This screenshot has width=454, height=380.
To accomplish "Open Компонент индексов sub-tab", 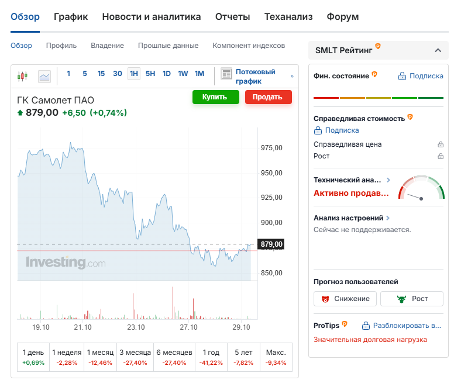I will pos(249,46).
